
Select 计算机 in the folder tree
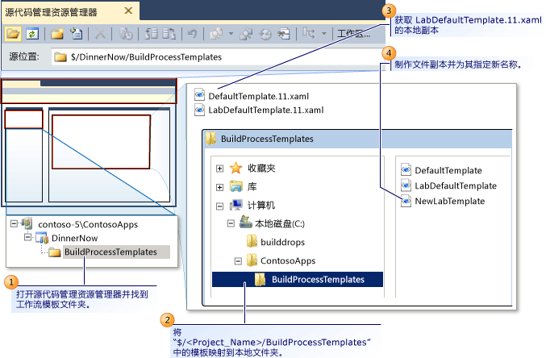click(252, 205)
